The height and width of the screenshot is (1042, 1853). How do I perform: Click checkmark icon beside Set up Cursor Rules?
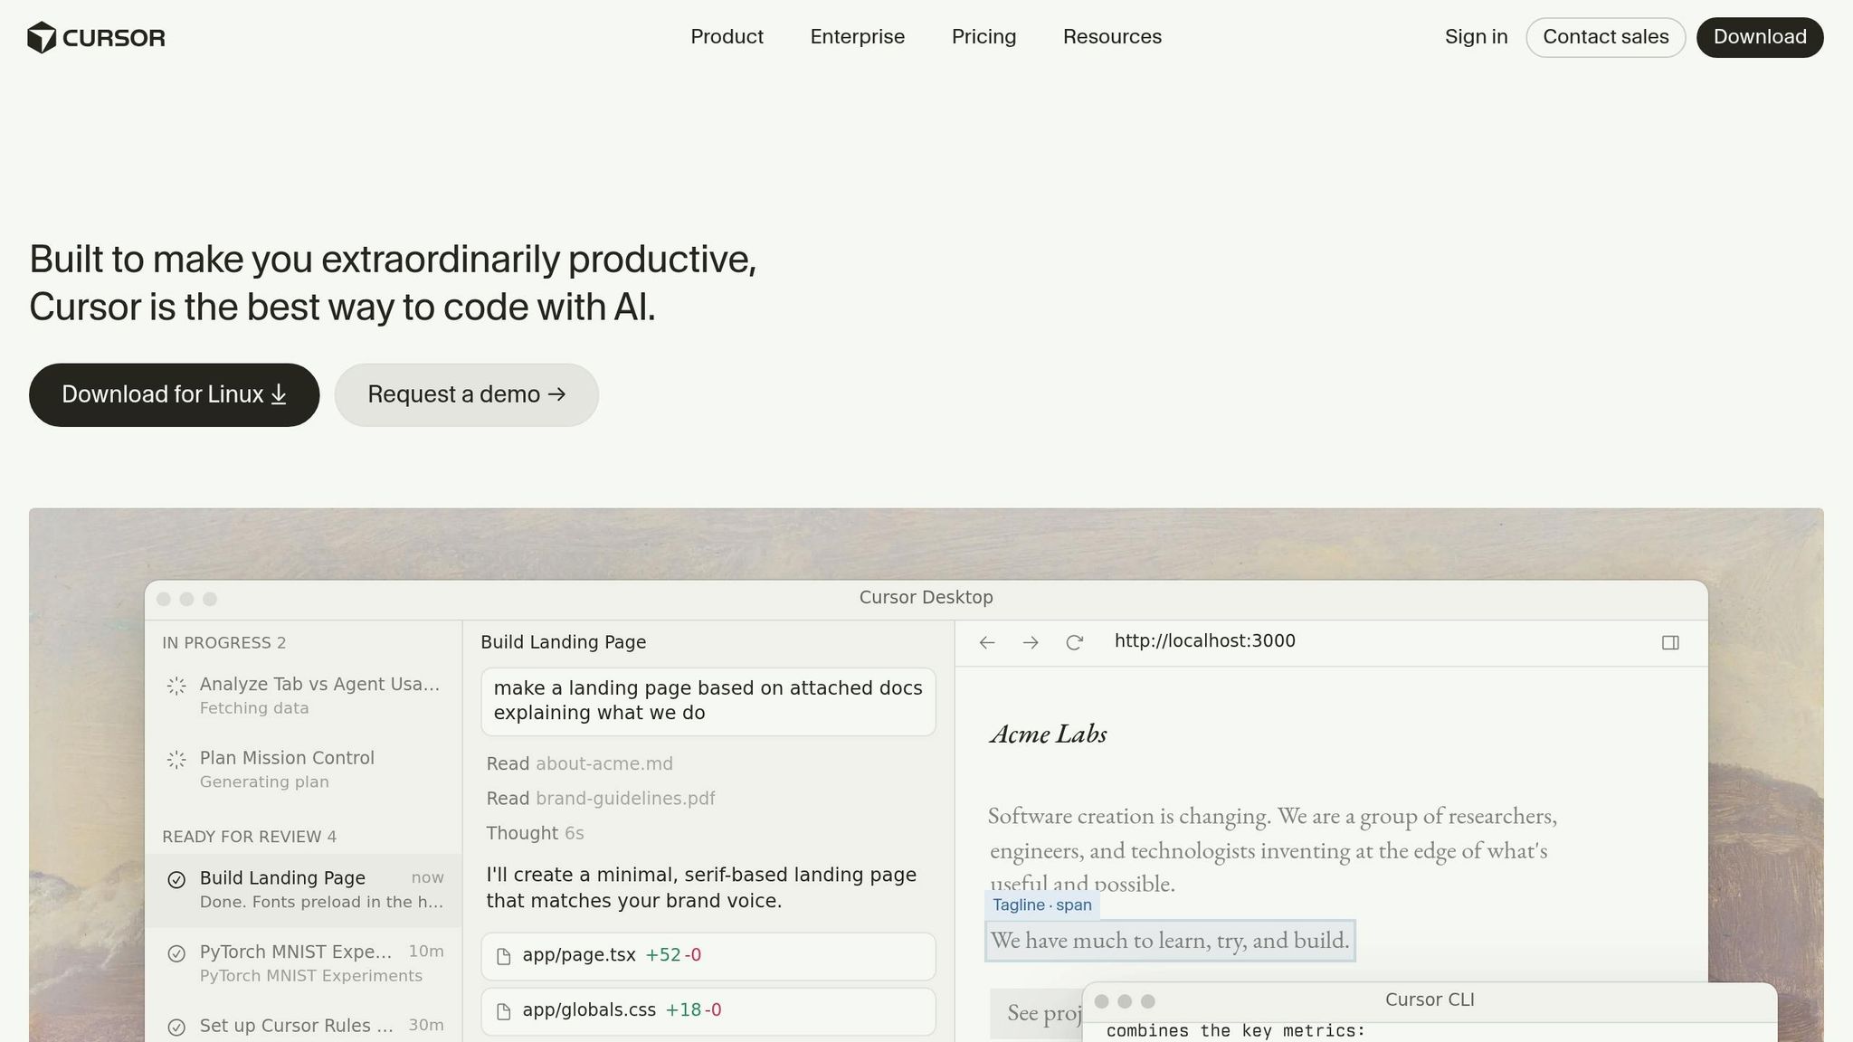pos(176,1028)
